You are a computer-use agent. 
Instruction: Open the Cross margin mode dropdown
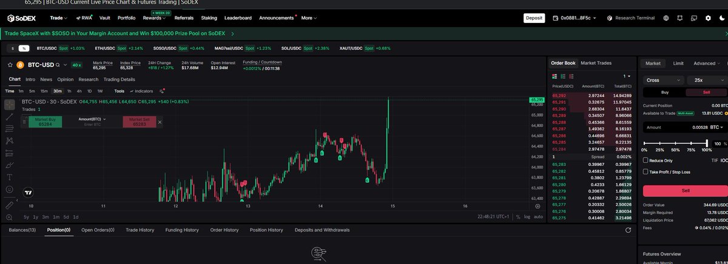click(x=664, y=80)
